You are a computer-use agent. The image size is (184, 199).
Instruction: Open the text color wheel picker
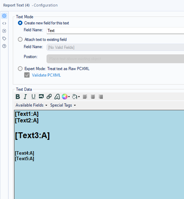[x=65, y=97]
